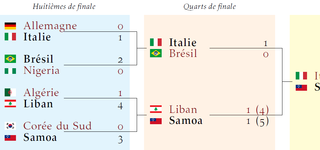This screenshot has width=320, height=150.
Task: Click Samoa's flag in Quarts de finale
Action: tap(156, 121)
